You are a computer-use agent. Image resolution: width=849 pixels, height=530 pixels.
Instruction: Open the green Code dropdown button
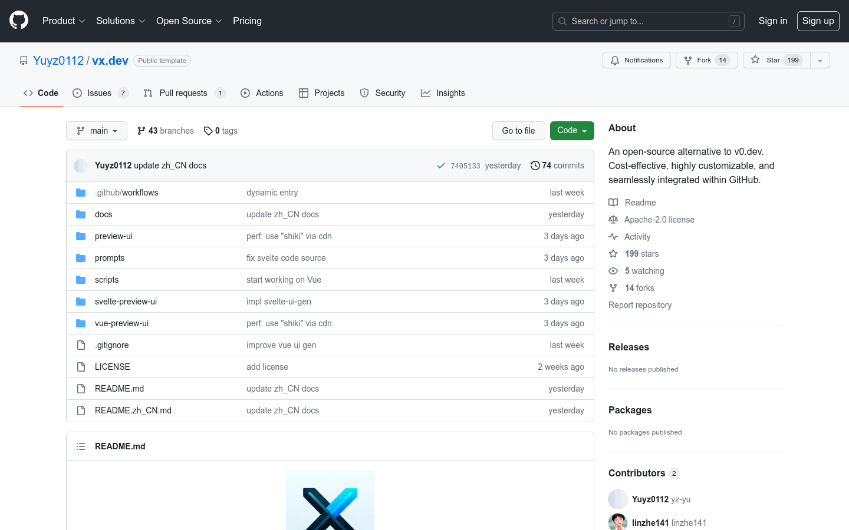tap(572, 131)
